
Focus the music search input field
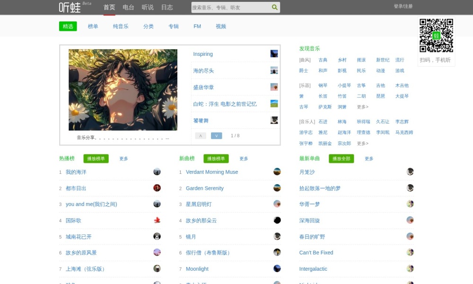(231, 7)
